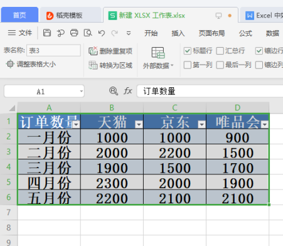Click cell 一月份
This screenshot has width=283, height=246.
(x=49, y=137)
